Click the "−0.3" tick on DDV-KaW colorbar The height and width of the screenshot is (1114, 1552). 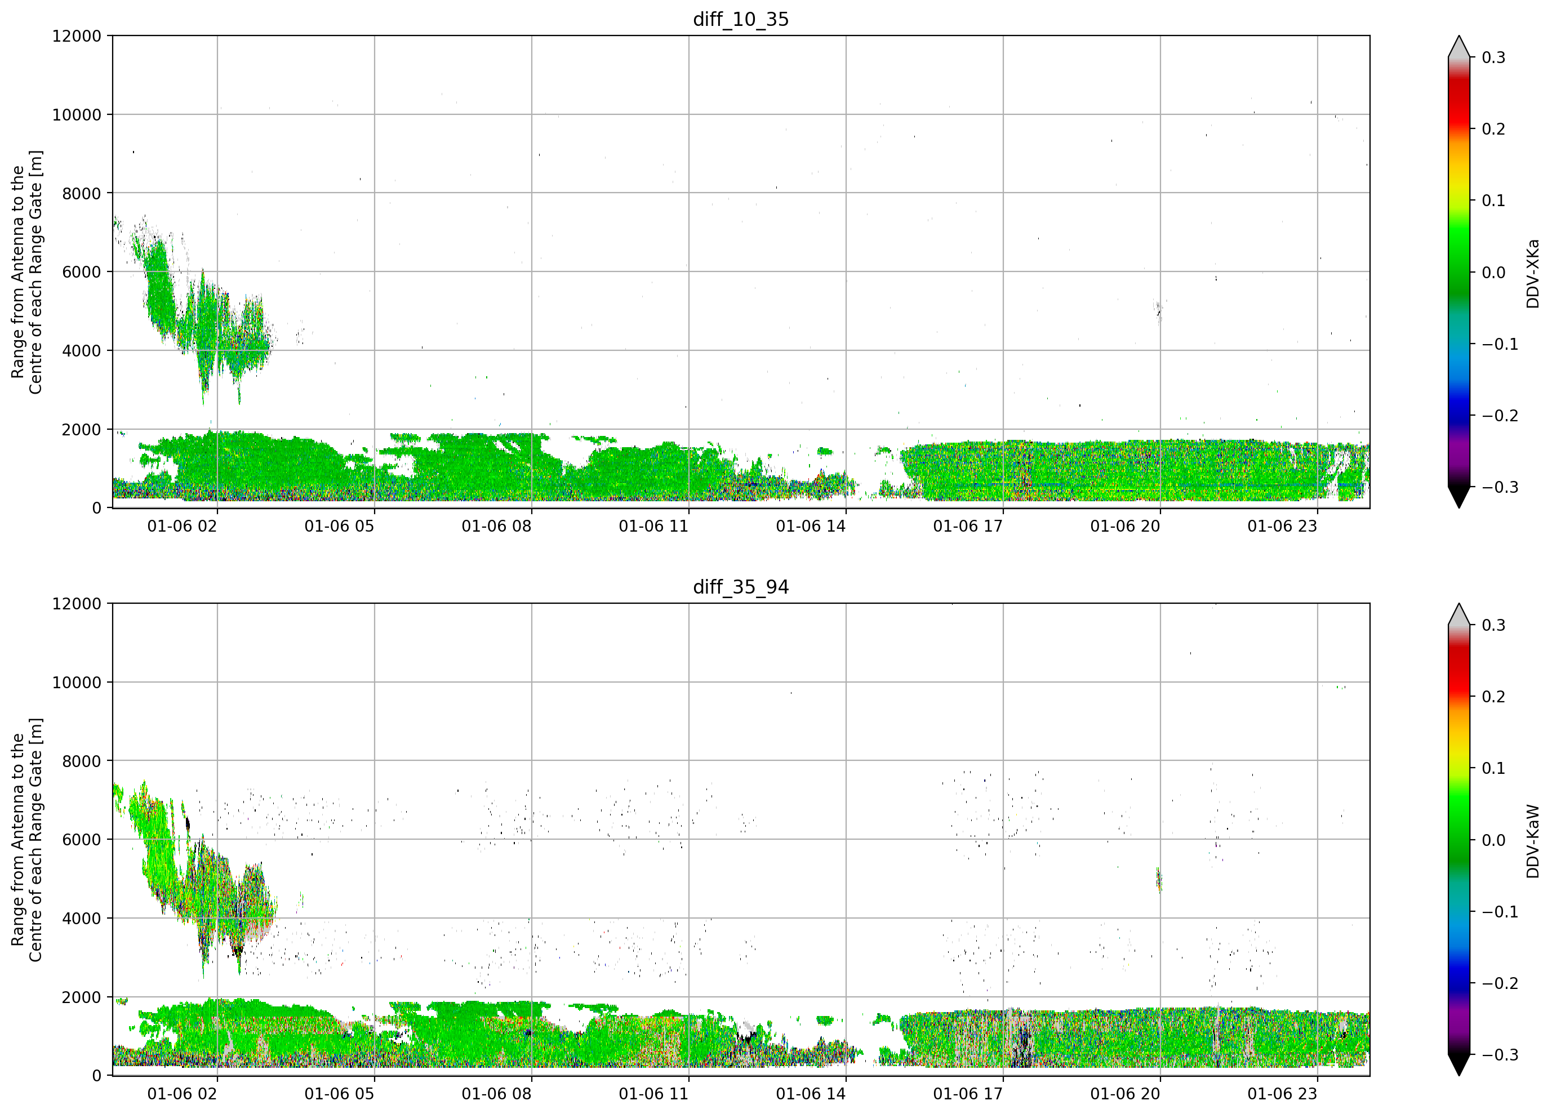[x=1500, y=1055]
